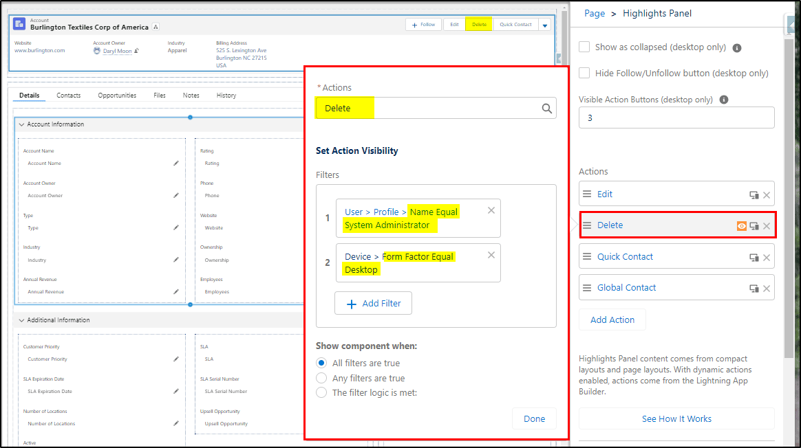801x448 pixels.
Task: Remove the Global Contact action
Action: (767, 289)
